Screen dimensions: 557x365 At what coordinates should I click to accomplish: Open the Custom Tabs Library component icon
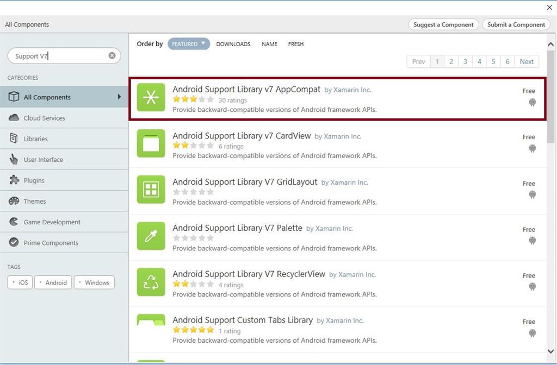151,319
